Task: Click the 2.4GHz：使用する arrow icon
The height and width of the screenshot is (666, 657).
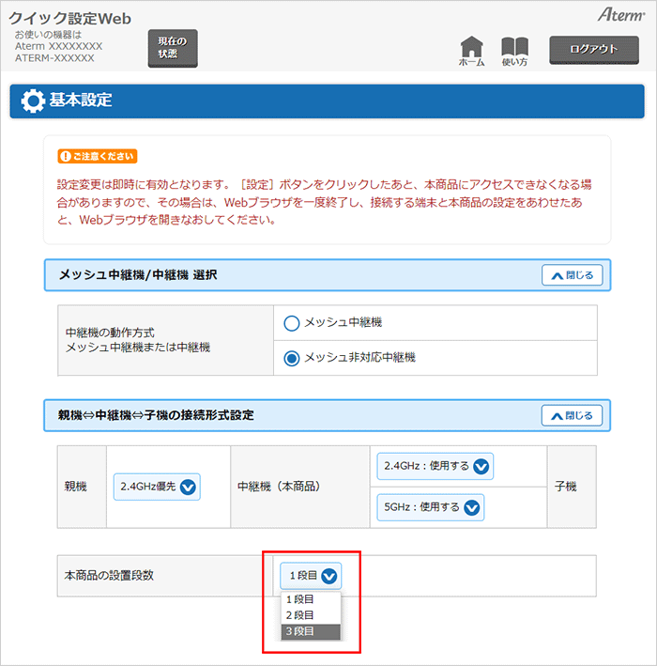Action: [481, 466]
